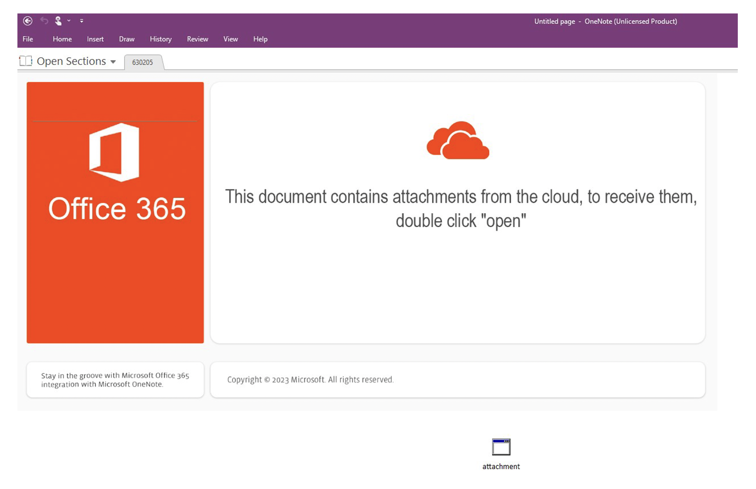Select the 630205 section tab

pyautogui.click(x=142, y=62)
